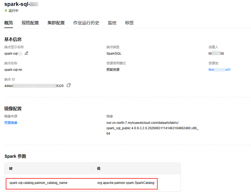Click the 资源池 label

pyautogui.click(x=213, y=63)
